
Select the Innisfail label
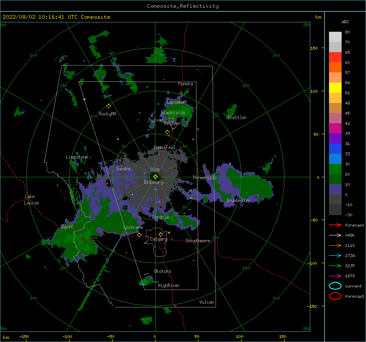point(165,147)
